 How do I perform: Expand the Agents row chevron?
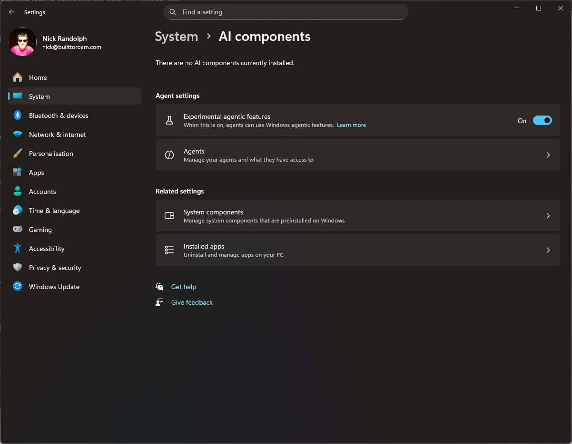[x=548, y=155]
